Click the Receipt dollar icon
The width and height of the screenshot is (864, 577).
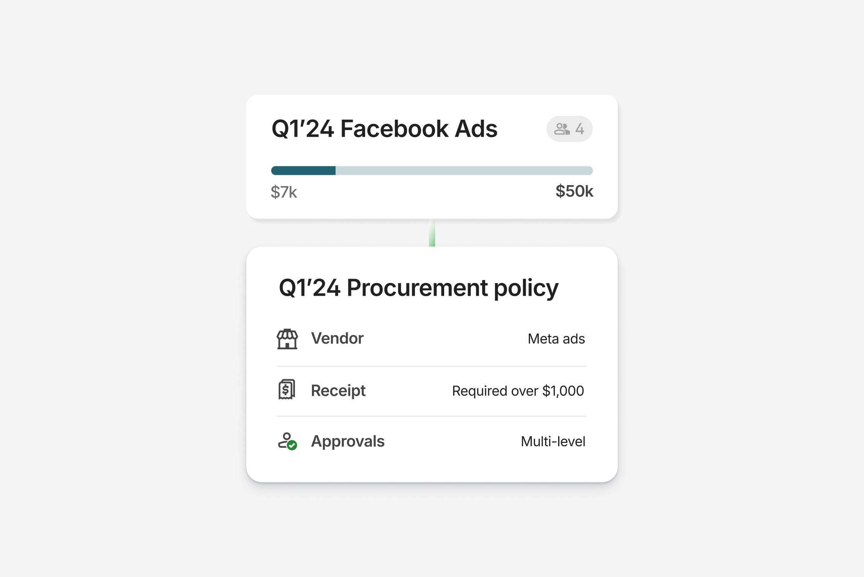pyautogui.click(x=287, y=390)
